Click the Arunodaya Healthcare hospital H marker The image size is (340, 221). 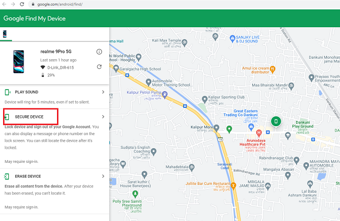point(258,132)
